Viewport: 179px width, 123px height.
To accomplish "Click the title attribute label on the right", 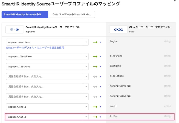I will [x=113, y=116].
